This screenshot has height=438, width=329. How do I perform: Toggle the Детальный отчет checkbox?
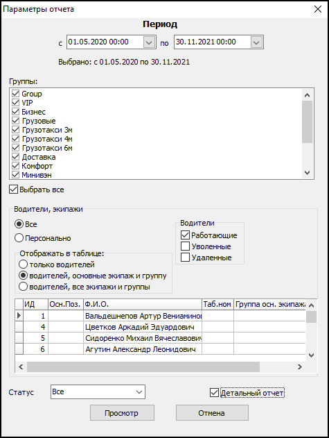[x=214, y=393]
